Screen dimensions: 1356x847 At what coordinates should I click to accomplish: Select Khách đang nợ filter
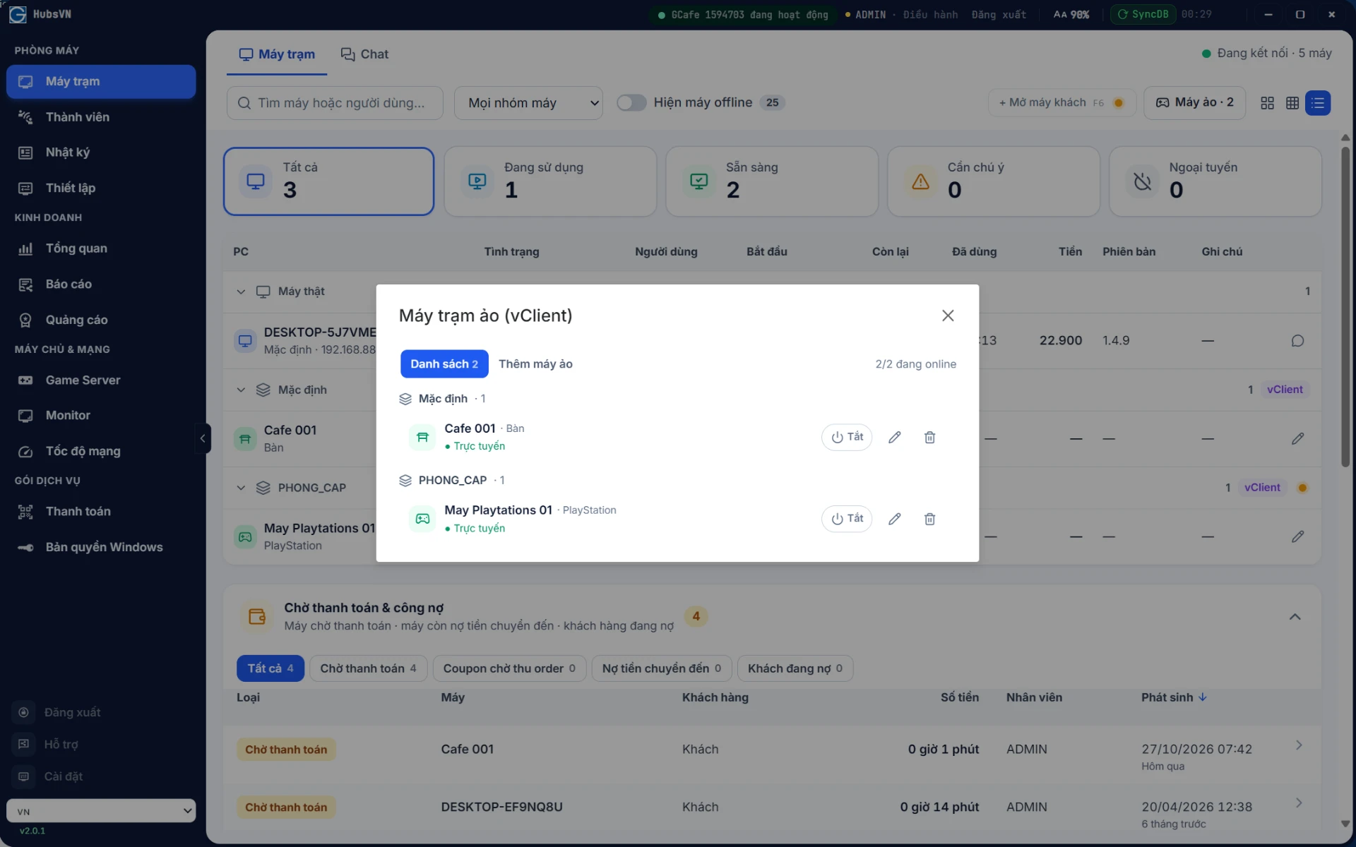pyautogui.click(x=795, y=668)
